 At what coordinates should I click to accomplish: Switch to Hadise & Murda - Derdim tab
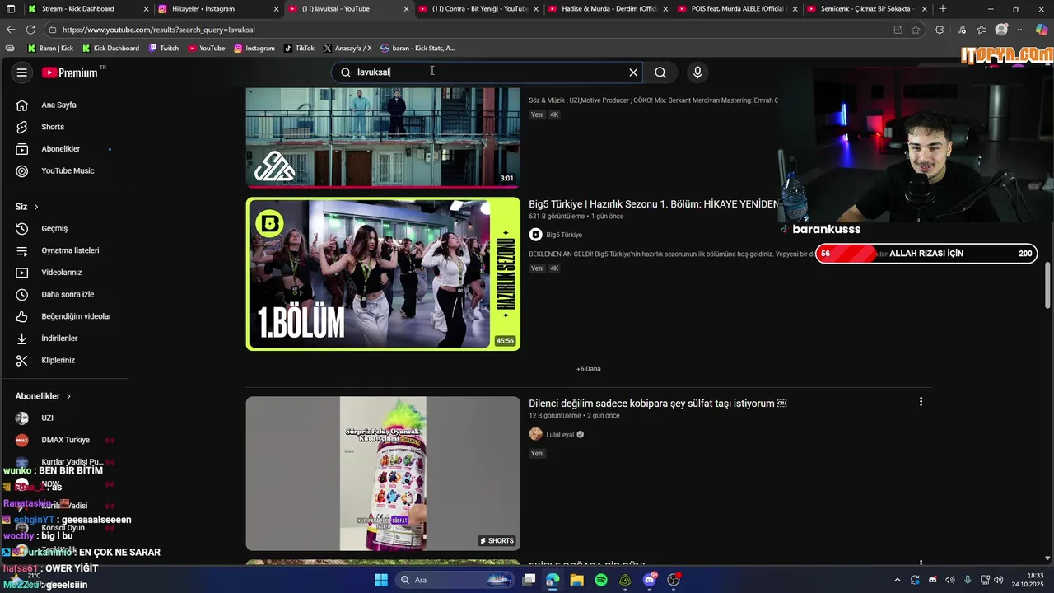point(609,8)
